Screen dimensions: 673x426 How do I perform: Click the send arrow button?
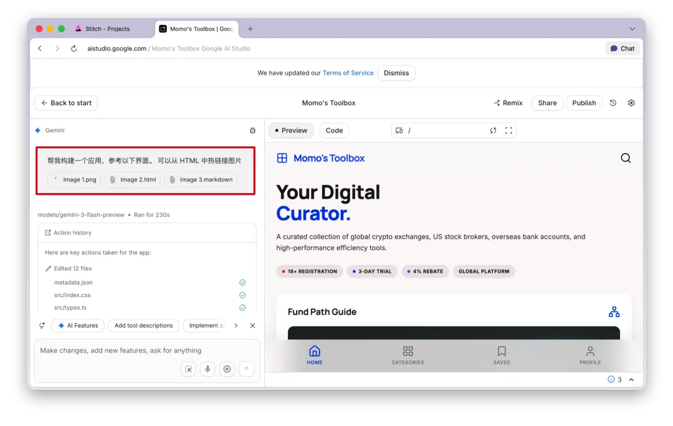click(x=246, y=369)
